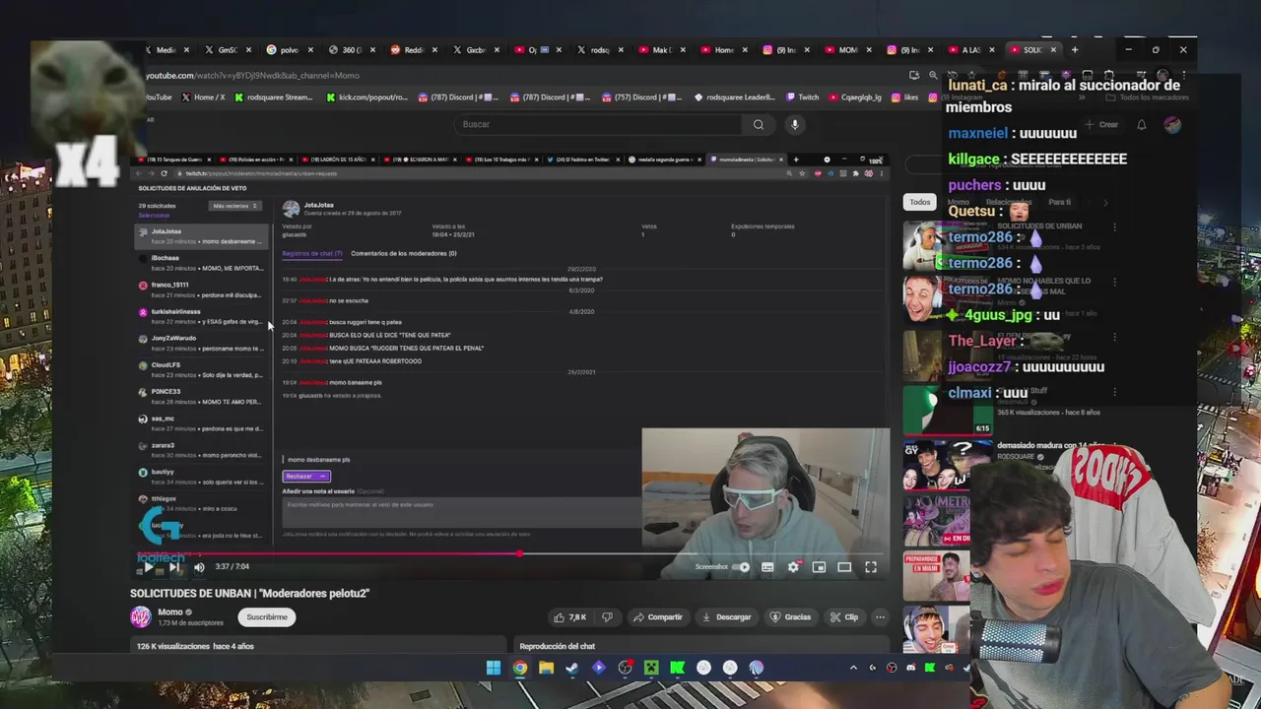This screenshot has height=709, width=1261.
Task: Click the Gracias button
Action: [x=790, y=617]
